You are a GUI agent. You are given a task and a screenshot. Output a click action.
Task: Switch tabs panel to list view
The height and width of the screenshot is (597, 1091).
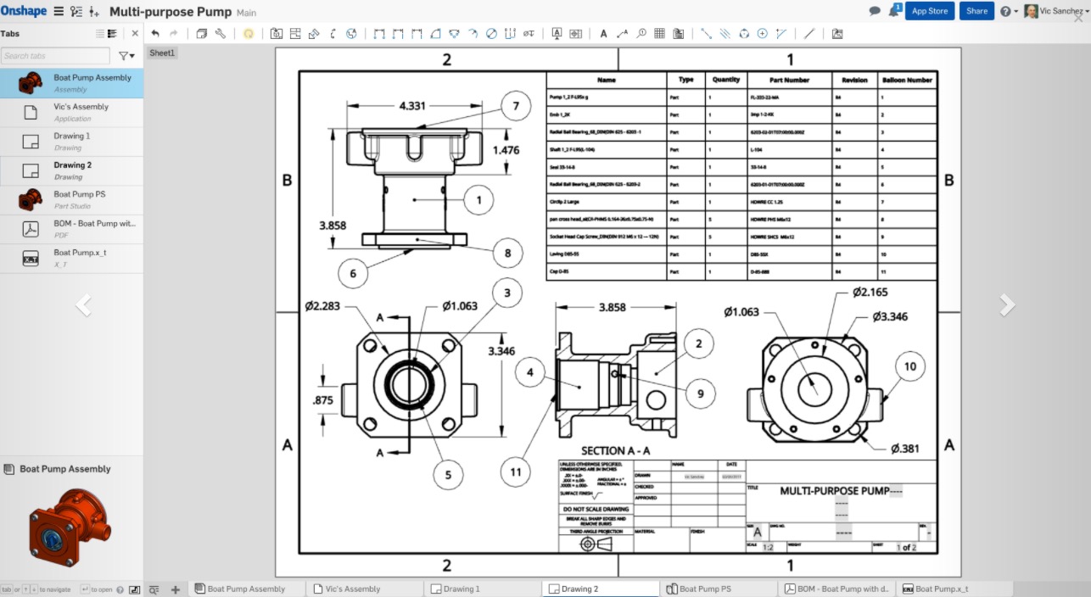pos(100,34)
